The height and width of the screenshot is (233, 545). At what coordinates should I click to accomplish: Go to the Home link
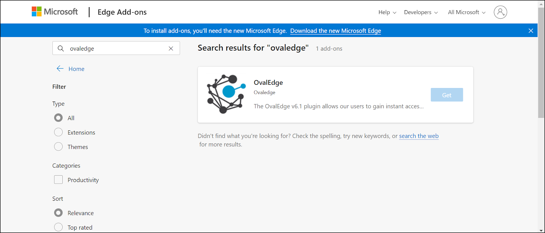click(76, 69)
